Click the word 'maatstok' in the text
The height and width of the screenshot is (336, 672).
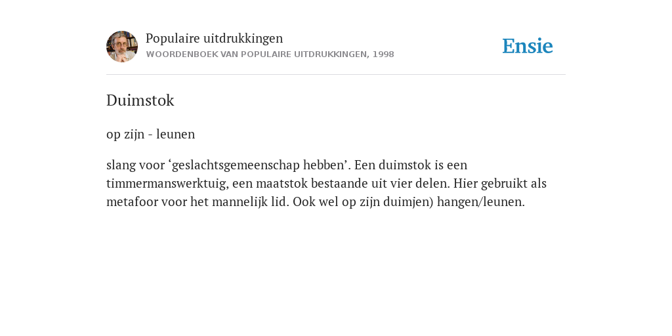[282, 184]
